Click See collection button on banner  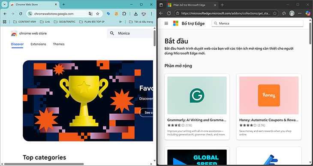(x=146, y=112)
